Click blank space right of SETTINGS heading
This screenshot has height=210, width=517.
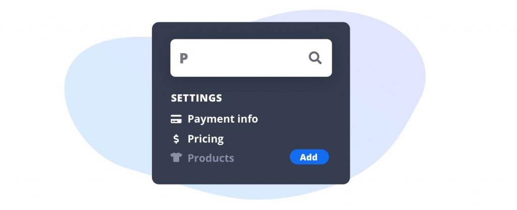click(283, 98)
